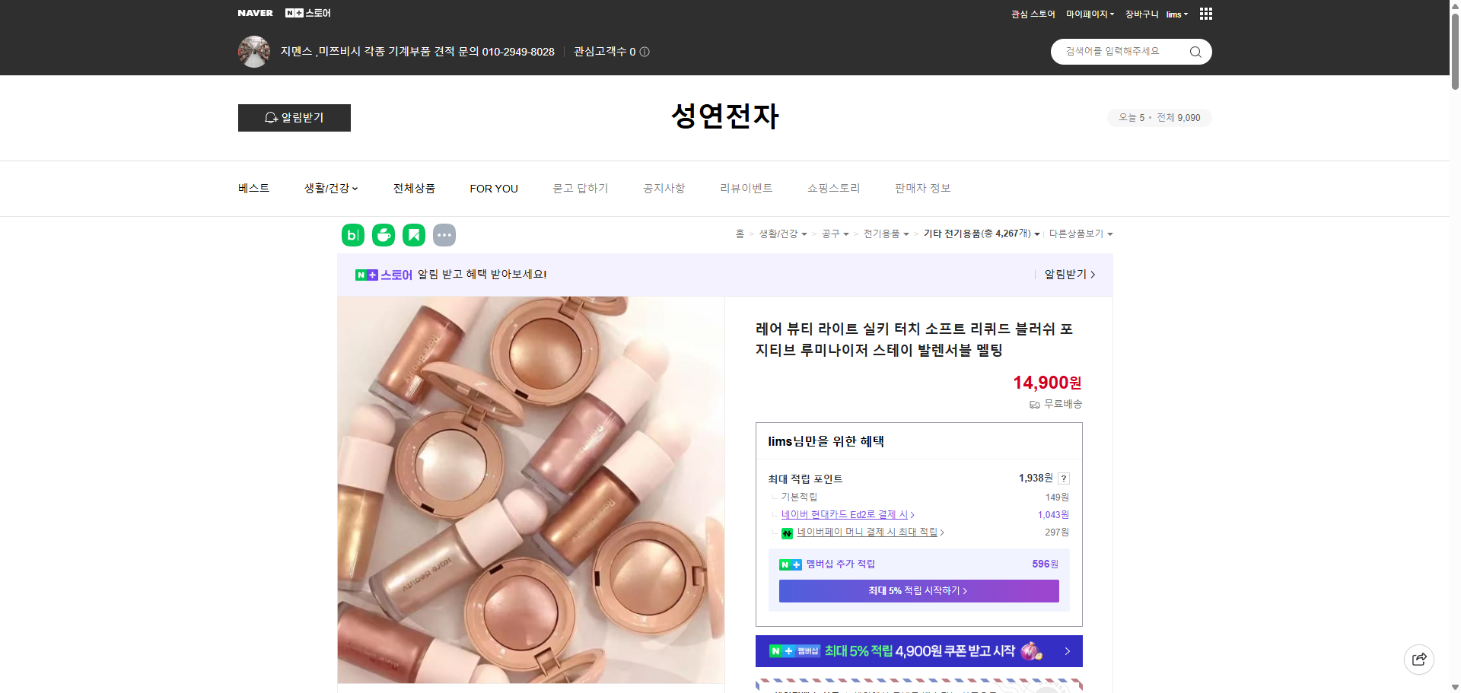The image size is (1461, 693).
Task: Click the Naver blog share icon
Action: [x=352, y=235]
